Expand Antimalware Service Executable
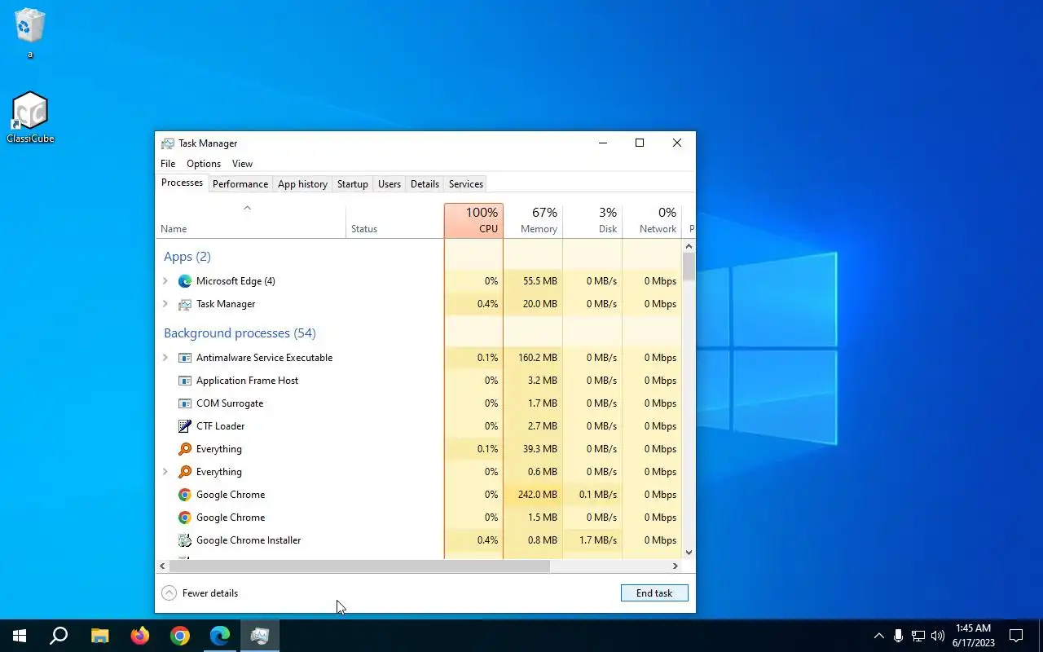The width and height of the screenshot is (1043, 652). click(165, 358)
